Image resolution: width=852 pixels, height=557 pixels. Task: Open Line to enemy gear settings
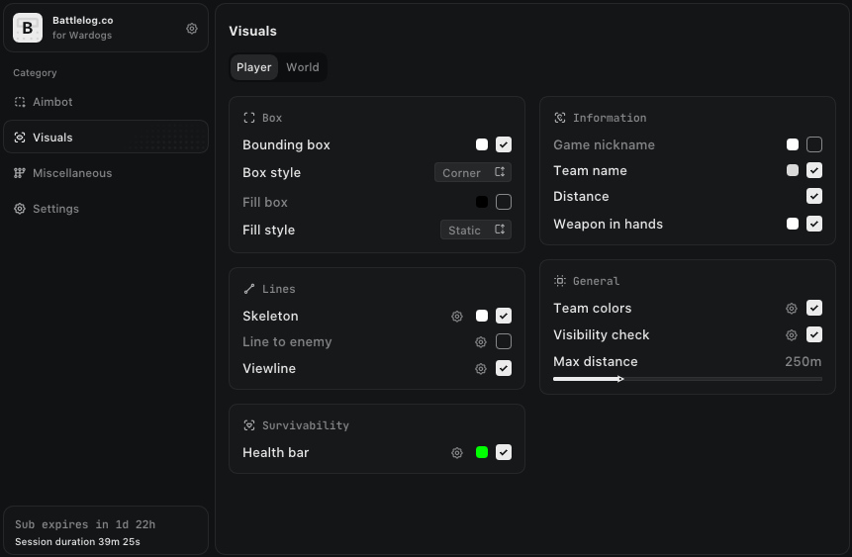481,341
